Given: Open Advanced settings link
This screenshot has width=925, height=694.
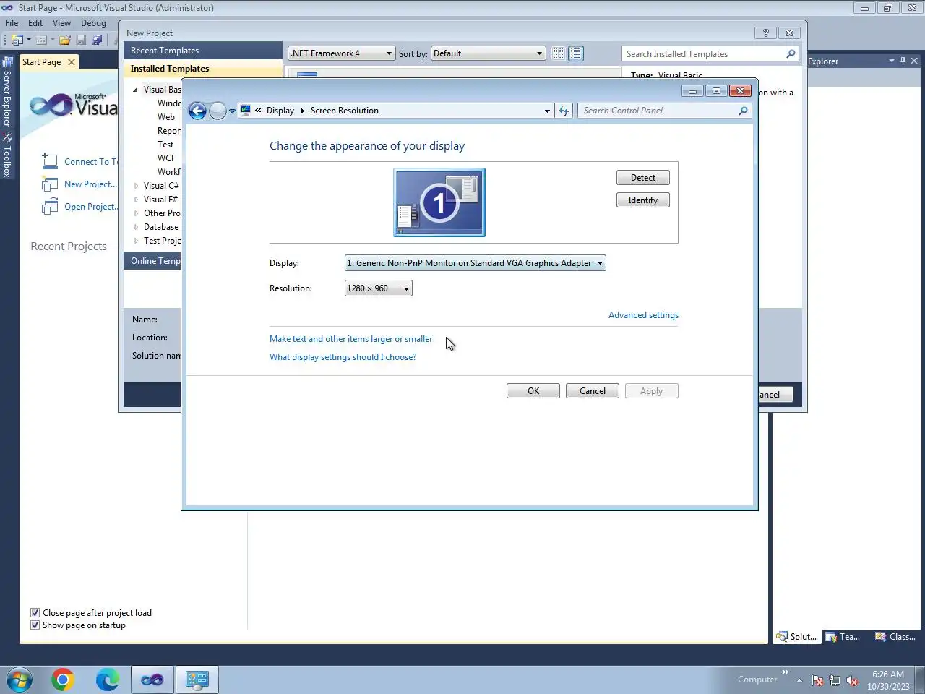Looking at the screenshot, I should pyautogui.click(x=643, y=315).
